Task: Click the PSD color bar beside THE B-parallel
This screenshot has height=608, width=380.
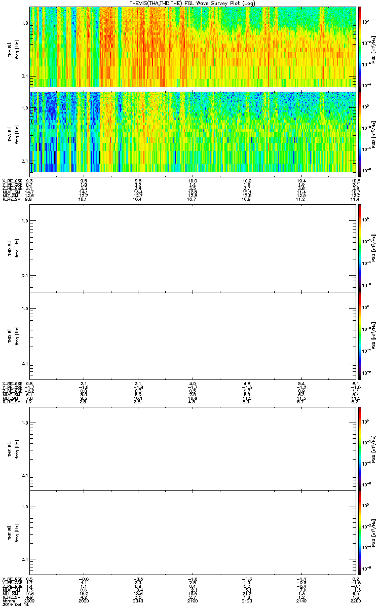Action: tap(360, 534)
